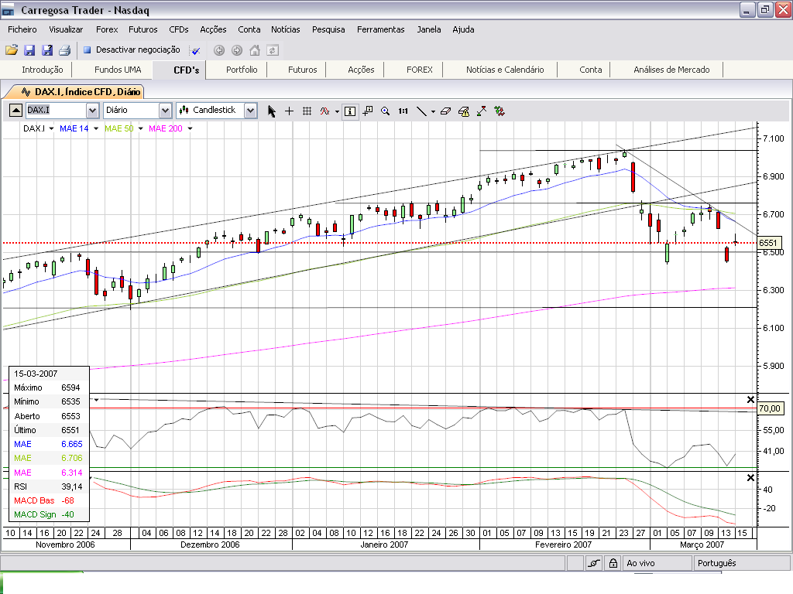The height and width of the screenshot is (594, 793).
Task: Click the green-red candles trading icon
Action: [x=499, y=111]
